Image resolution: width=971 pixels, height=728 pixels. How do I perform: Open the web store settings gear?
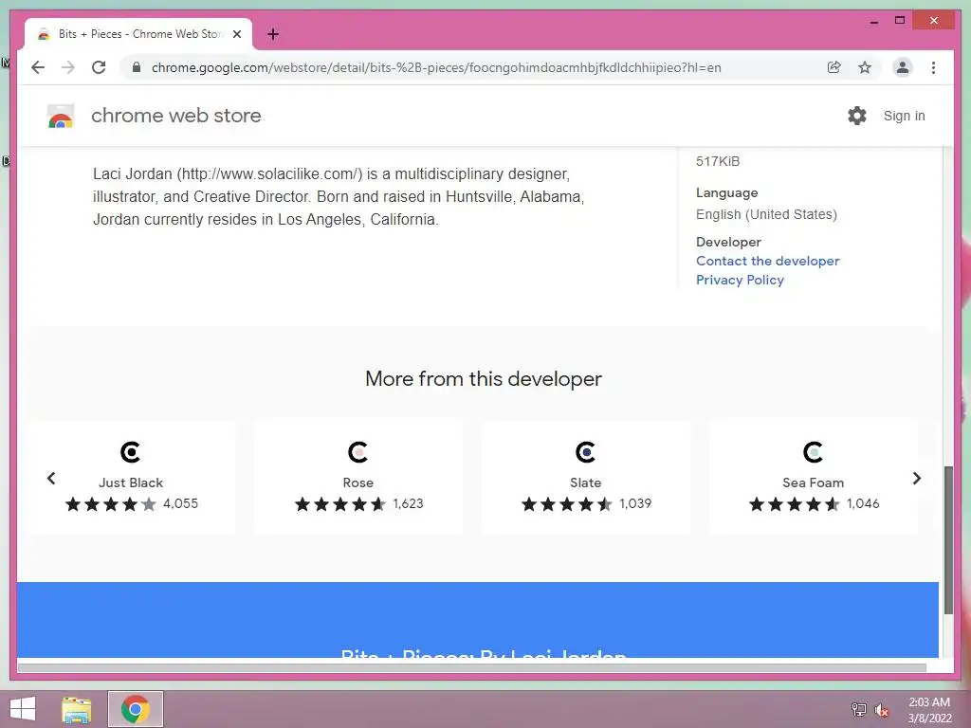tap(857, 116)
